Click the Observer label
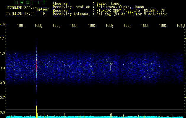 click(x=61, y=4)
